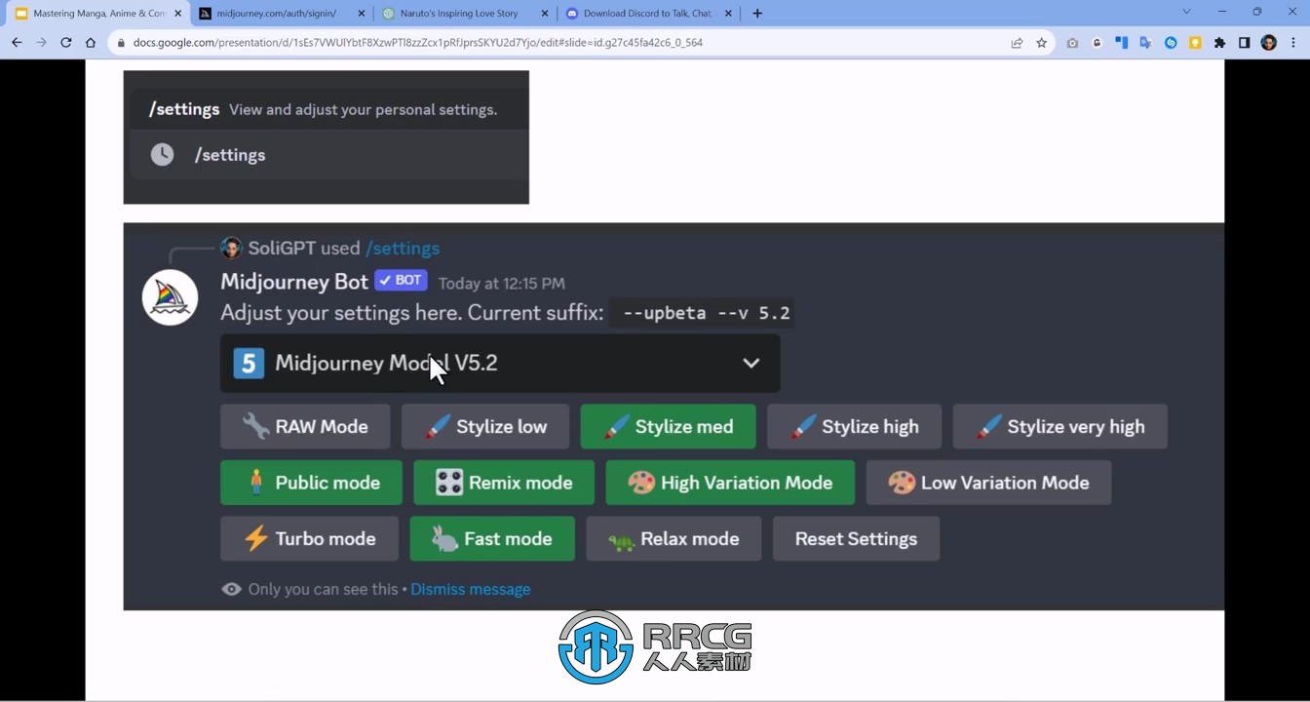Switch to Download Discord to Talk tab
The image size is (1310, 702).
648,14
